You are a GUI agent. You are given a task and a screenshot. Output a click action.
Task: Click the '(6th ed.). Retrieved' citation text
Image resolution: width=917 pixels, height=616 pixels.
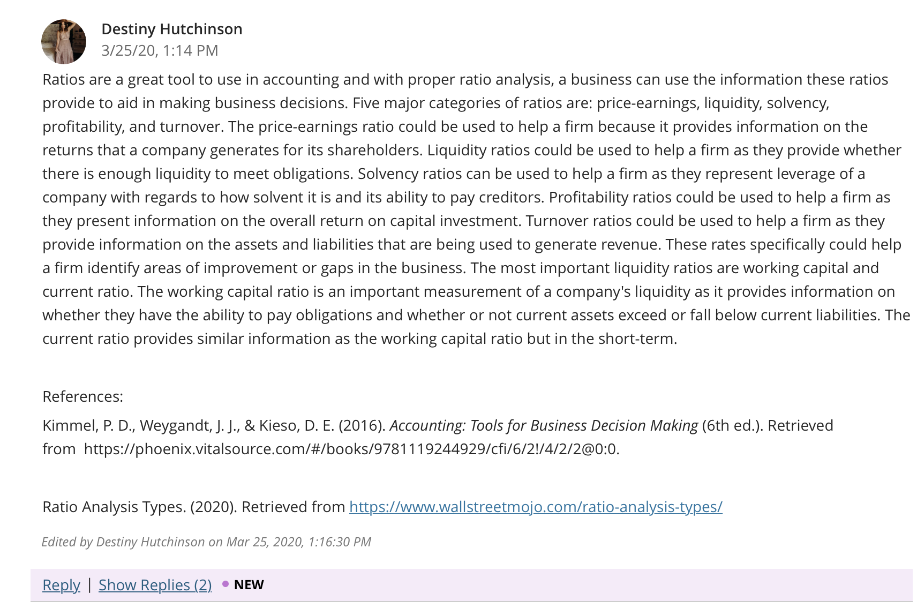click(768, 425)
